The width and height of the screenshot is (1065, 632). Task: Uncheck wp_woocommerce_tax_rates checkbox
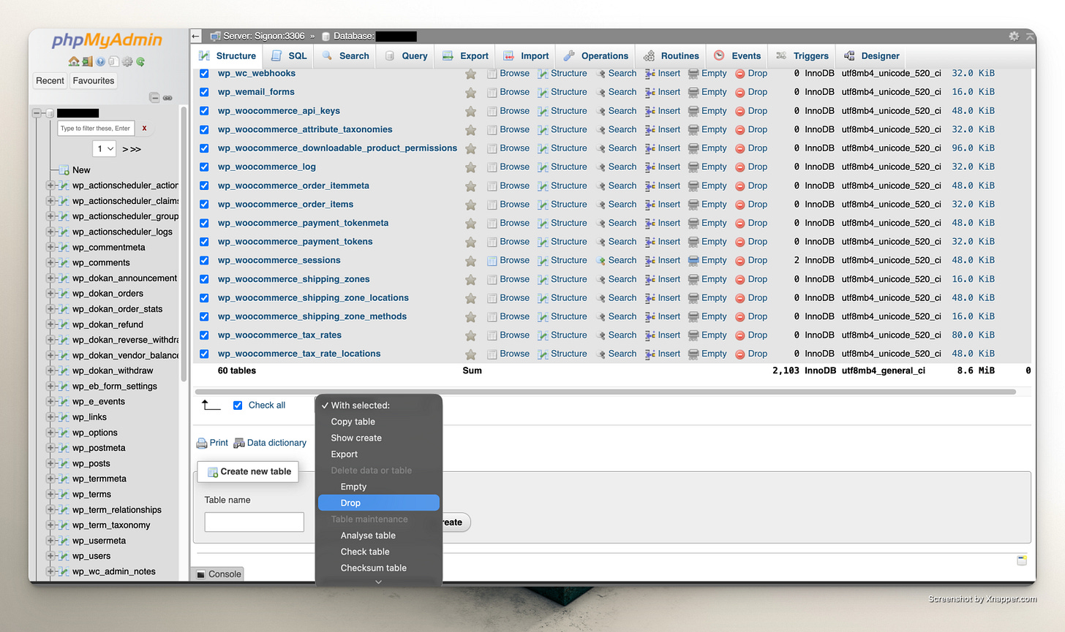coord(204,335)
